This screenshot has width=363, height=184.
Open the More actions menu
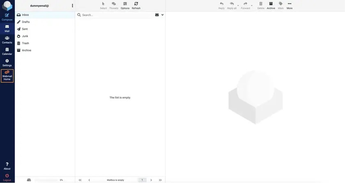pyautogui.click(x=289, y=5)
